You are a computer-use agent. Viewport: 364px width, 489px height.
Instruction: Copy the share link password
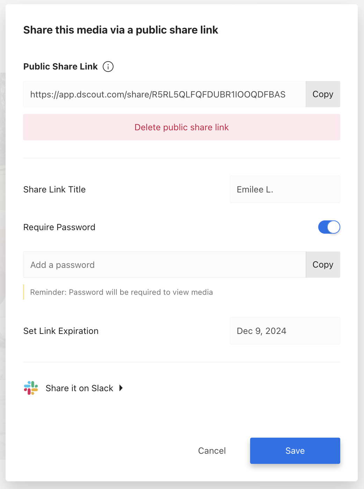(322, 265)
